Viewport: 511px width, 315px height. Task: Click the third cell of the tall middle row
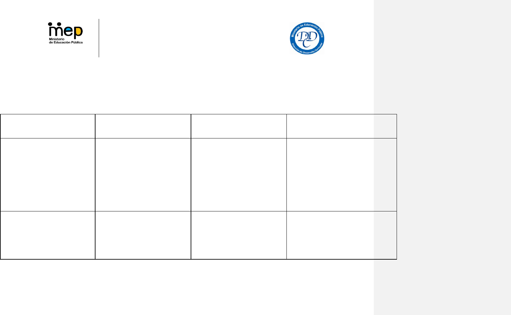coord(239,175)
